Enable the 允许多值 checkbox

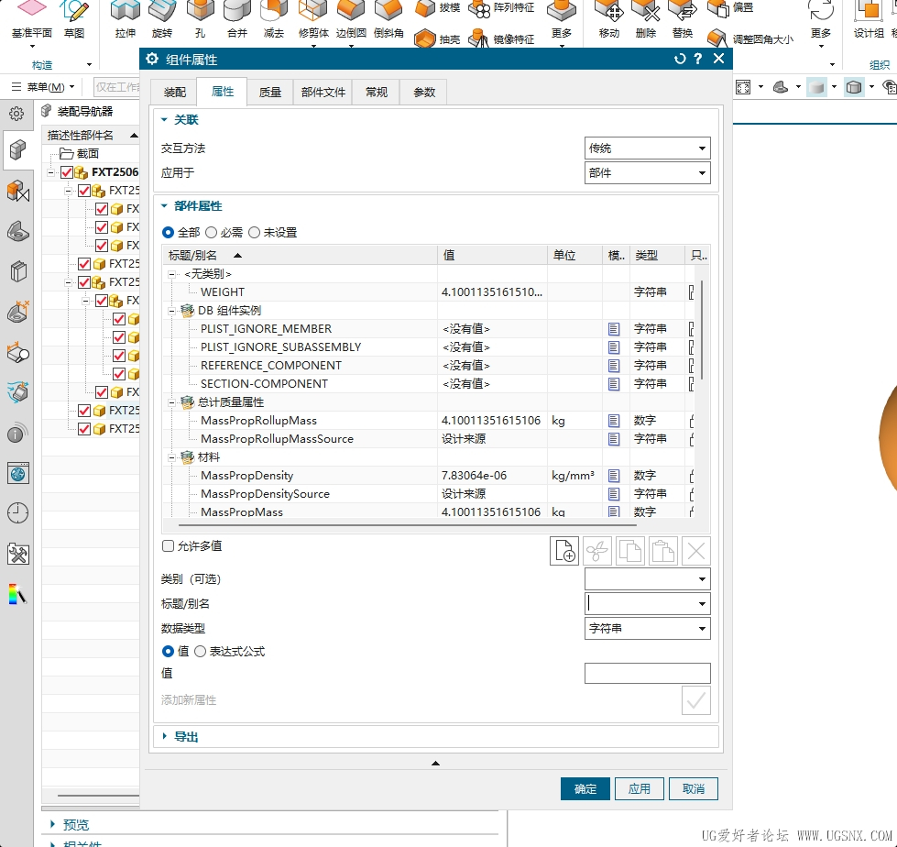coord(169,546)
